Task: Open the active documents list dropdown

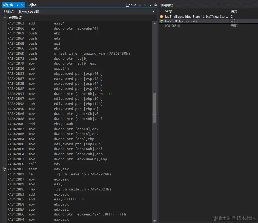Action: (x=151, y=5)
